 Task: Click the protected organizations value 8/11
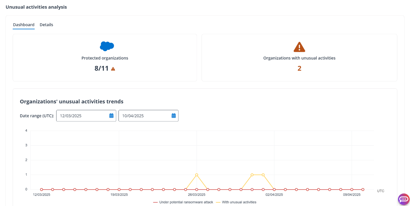(x=101, y=68)
